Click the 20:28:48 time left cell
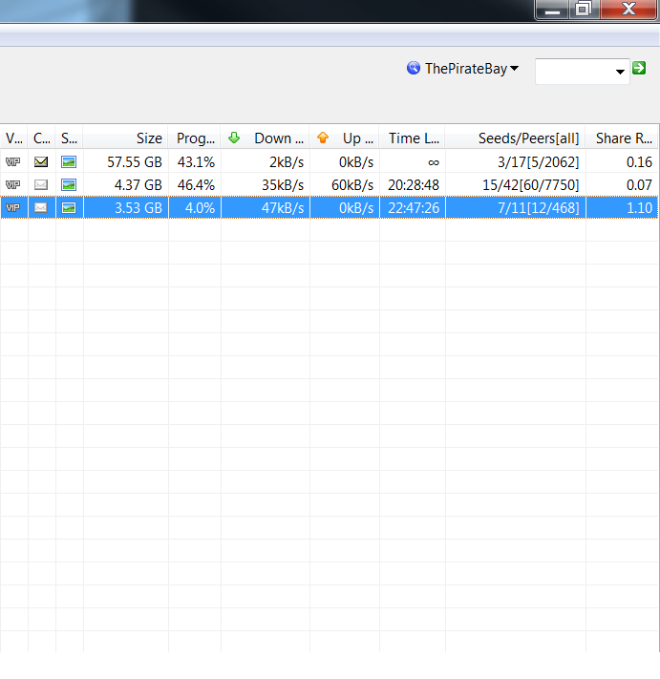The height and width of the screenshot is (679, 660). point(413,185)
